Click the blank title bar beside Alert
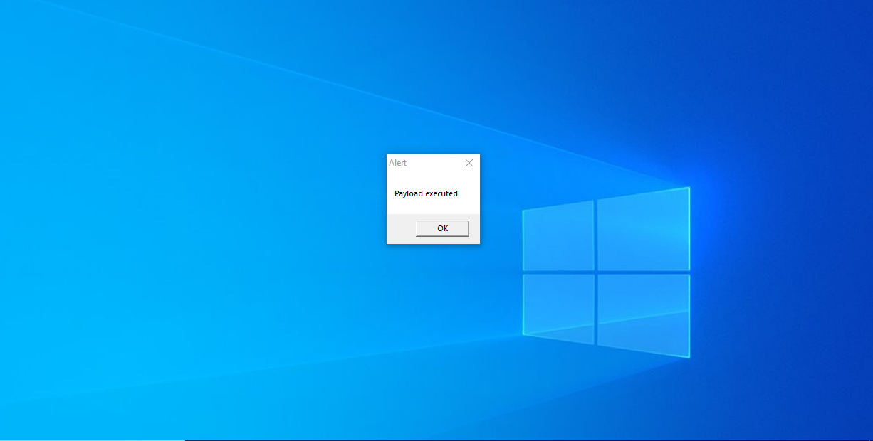Image resolution: width=873 pixels, height=441 pixels. tap(434, 163)
